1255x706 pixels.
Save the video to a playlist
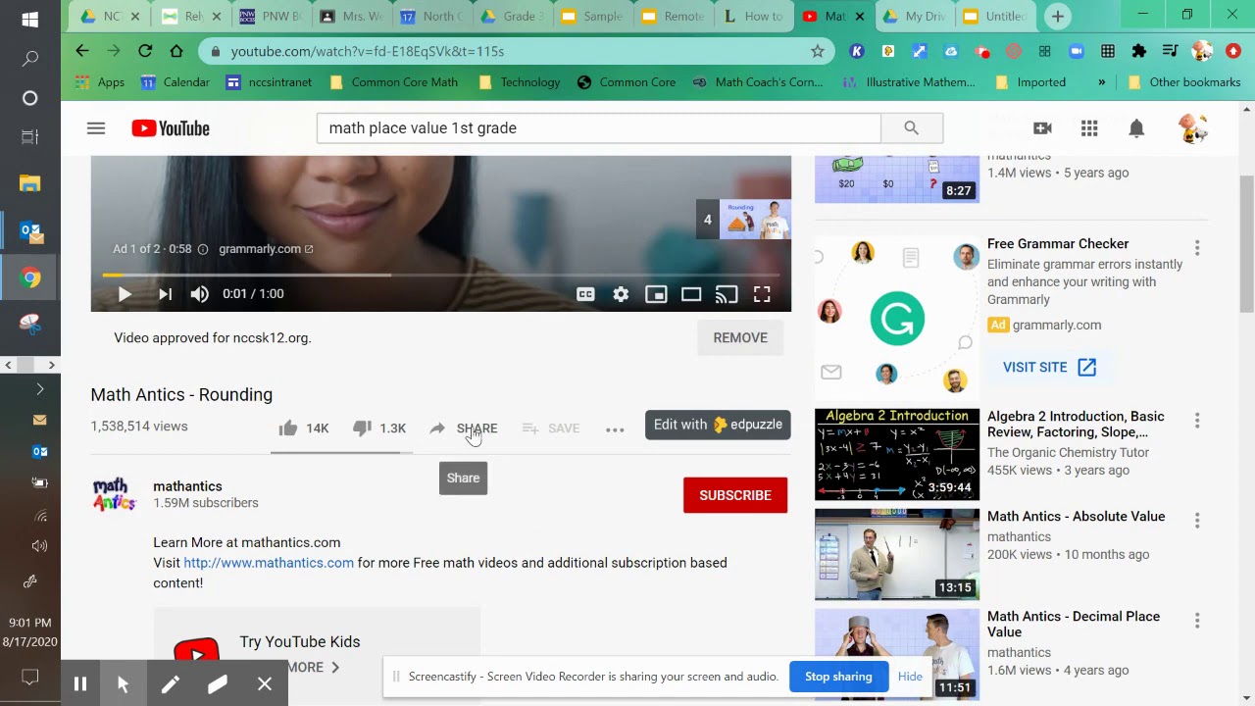click(x=550, y=428)
